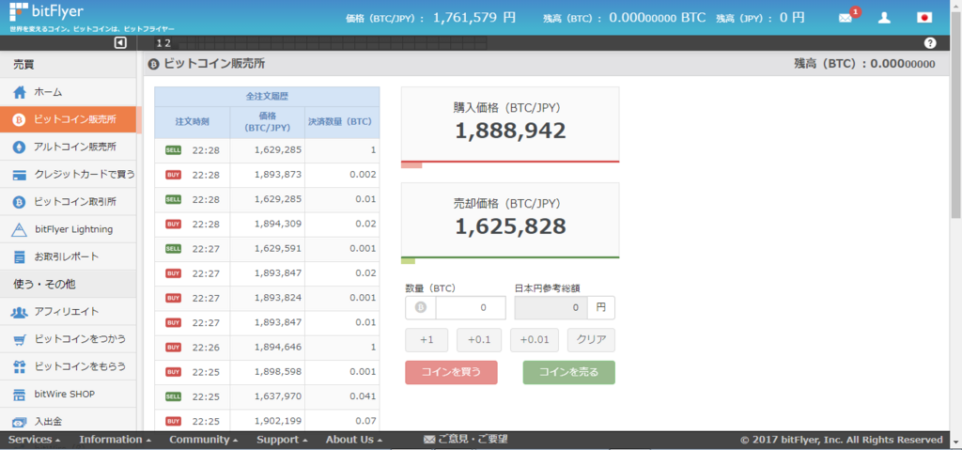962x450 pixels.
Task: Click the アルトコイン販売所 Ethereum icon
Action: [20, 147]
